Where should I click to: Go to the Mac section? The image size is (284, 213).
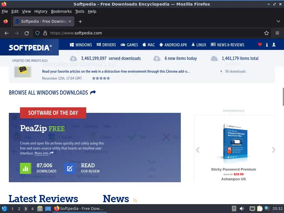[x=149, y=45]
